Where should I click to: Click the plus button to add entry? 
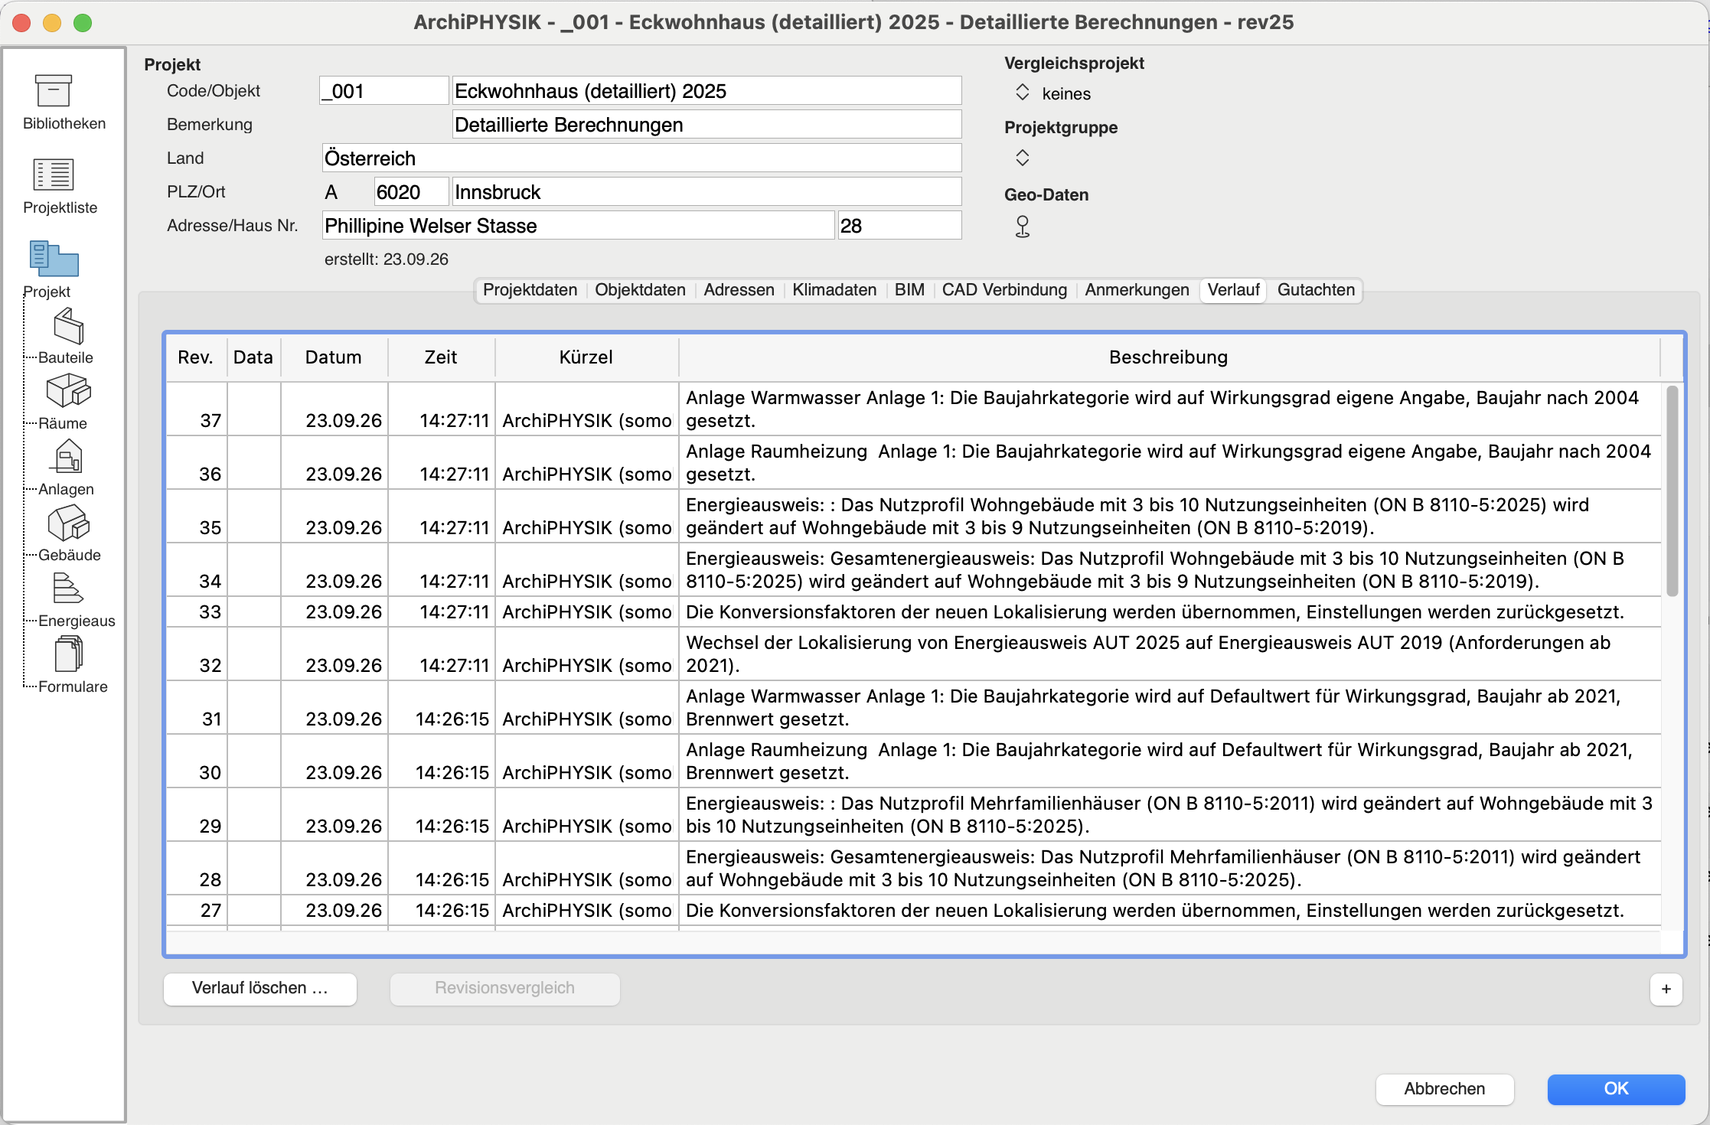[1666, 989]
